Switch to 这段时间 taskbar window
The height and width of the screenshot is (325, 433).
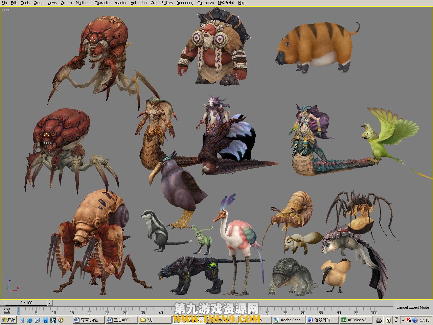point(322,320)
